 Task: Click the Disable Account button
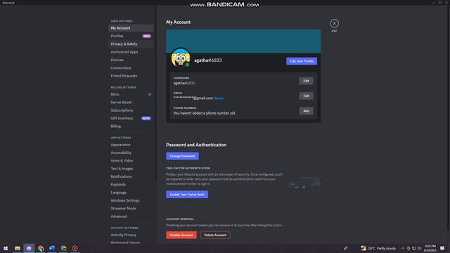click(x=181, y=235)
